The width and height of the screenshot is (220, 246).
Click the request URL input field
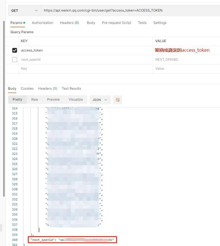(129, 10)
